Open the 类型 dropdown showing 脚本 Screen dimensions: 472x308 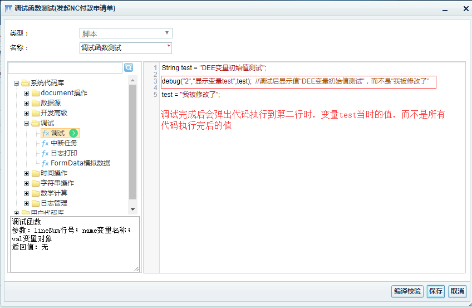[x=126, y=33]
